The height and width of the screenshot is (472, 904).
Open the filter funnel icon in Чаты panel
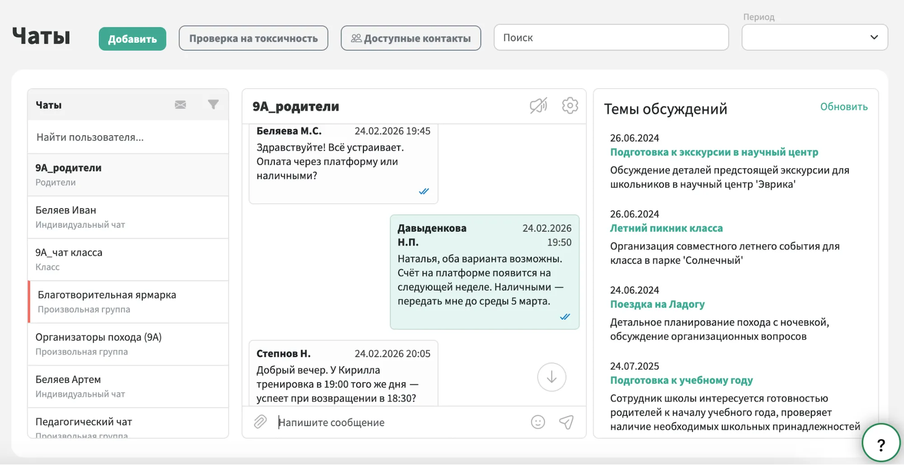pos(213,105)
